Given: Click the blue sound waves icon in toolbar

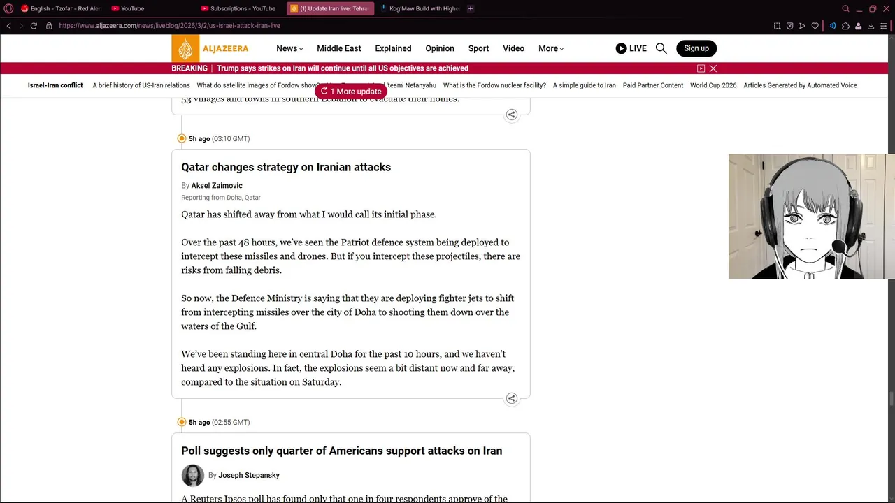Looking at the screenshot, I should (833, 26).
